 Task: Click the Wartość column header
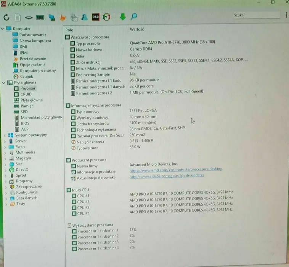pyautogui.click(x=137, y=29)
